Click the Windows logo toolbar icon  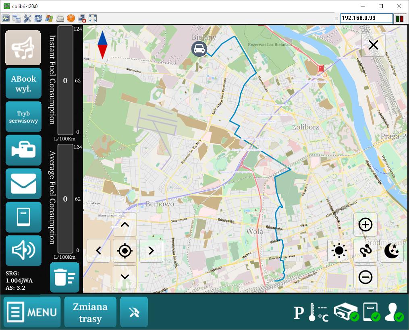(49, 18)
